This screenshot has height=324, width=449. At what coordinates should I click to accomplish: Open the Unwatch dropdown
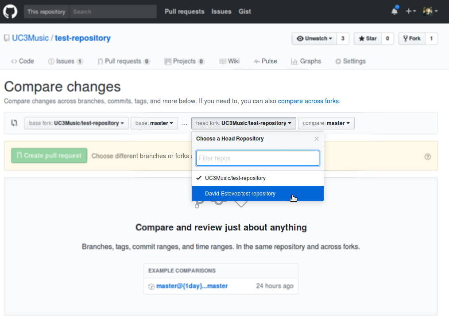(x=314, y=39)
